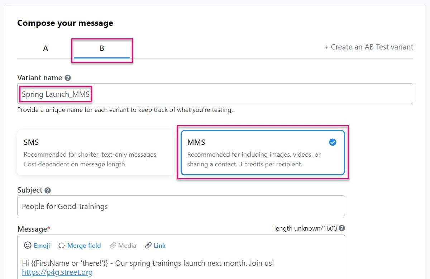
Task: Click the 'Provide a unique name' hint text
Action: coord(125,110)
